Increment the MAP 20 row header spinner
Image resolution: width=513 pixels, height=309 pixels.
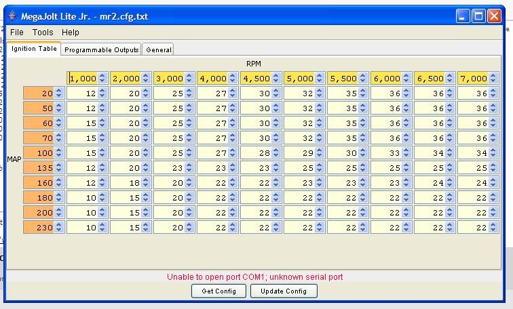click(59, 91)
